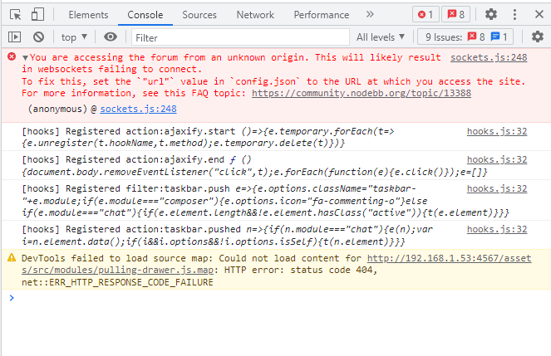
Task: Open the Sources tab
Action: (199, 14)
